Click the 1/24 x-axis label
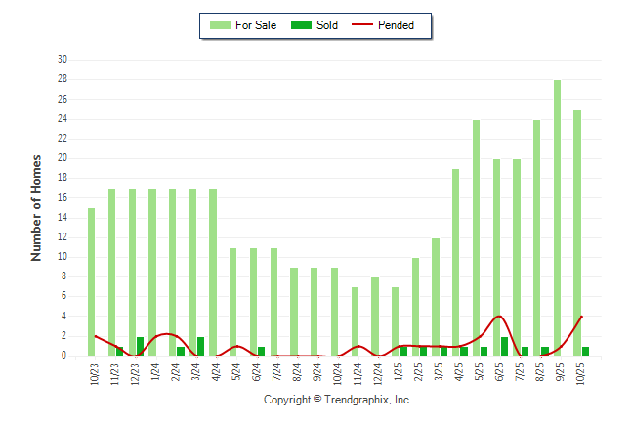The width and height of the screenshot is (631, 424). pos(154,375)
